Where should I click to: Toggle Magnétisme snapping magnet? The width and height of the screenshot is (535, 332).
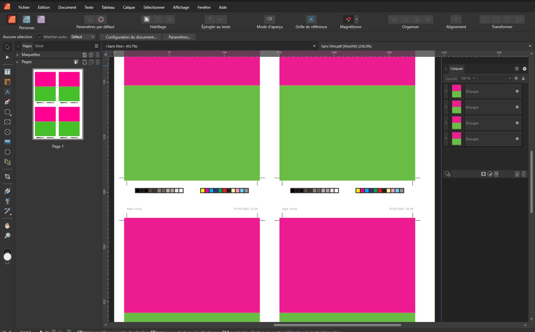348,19
